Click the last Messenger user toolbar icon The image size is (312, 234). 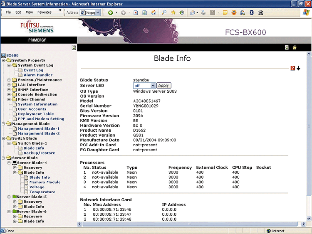point(260,13)
